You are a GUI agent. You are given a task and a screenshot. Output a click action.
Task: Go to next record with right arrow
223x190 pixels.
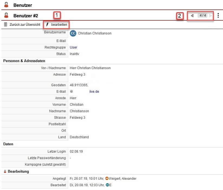tap(211, 15)
